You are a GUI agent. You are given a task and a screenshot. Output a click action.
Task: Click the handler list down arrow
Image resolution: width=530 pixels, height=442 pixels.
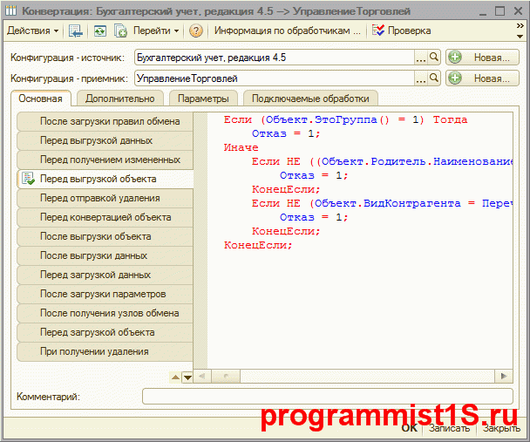pyautogui.click(x=187, y=377)
